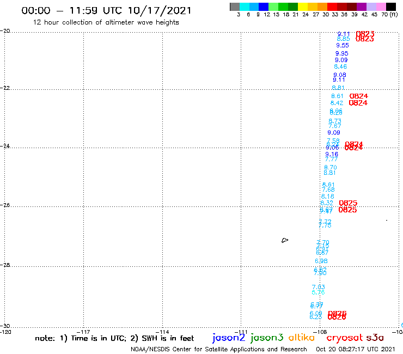Select the 9.08 wave height value
The image size is (403, 354).
[340, 75]
